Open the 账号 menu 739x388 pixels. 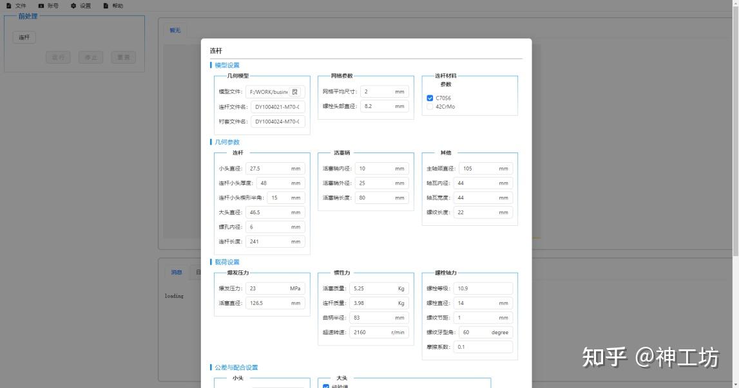48,6
